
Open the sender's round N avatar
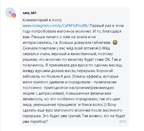pos(10,13)
